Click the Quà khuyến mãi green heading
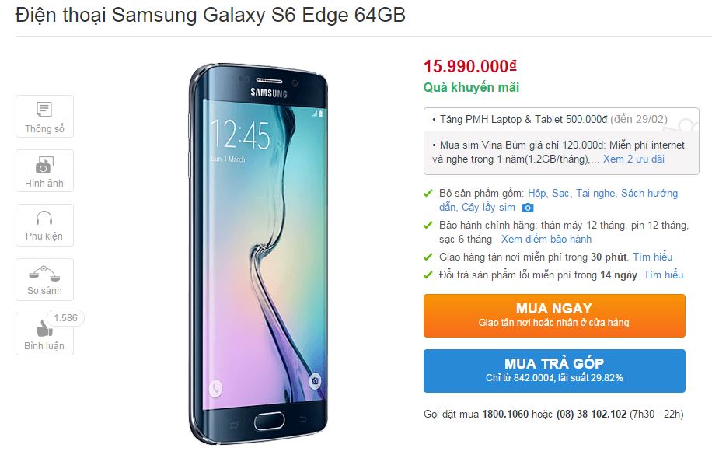This screenshot has height=455, width=712. coord(471,87)
